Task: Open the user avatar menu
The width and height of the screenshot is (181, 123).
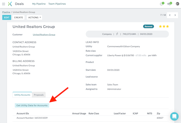Action: tap(177, 4)
